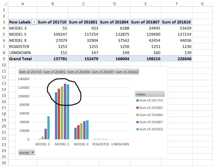Select the purple Sum of 201807 legend entry
The width and height of the screenshot is (213, 166).
151,122
